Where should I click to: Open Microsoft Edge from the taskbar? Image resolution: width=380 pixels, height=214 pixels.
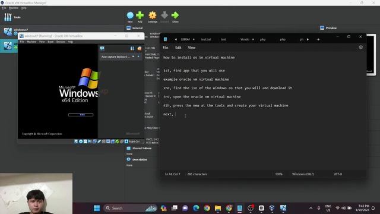(196, 208)
